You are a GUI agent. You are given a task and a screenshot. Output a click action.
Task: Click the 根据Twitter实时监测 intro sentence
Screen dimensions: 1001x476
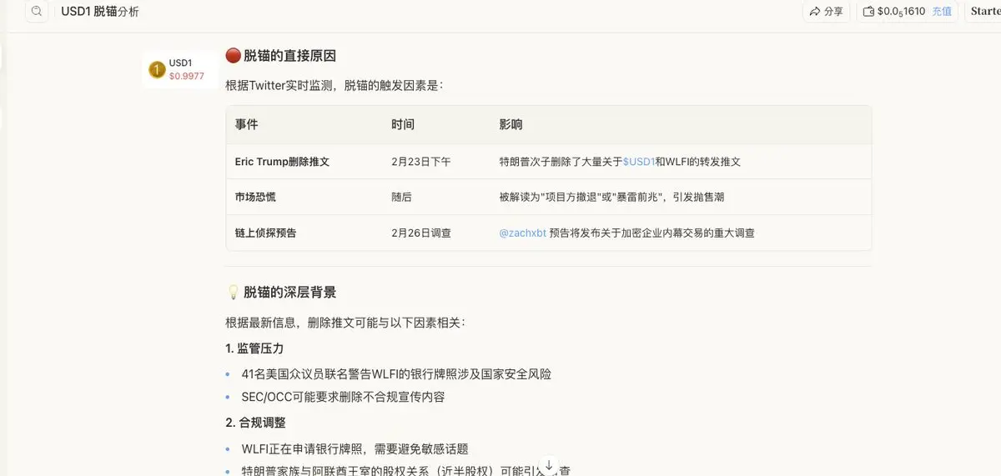pos(335,85)
